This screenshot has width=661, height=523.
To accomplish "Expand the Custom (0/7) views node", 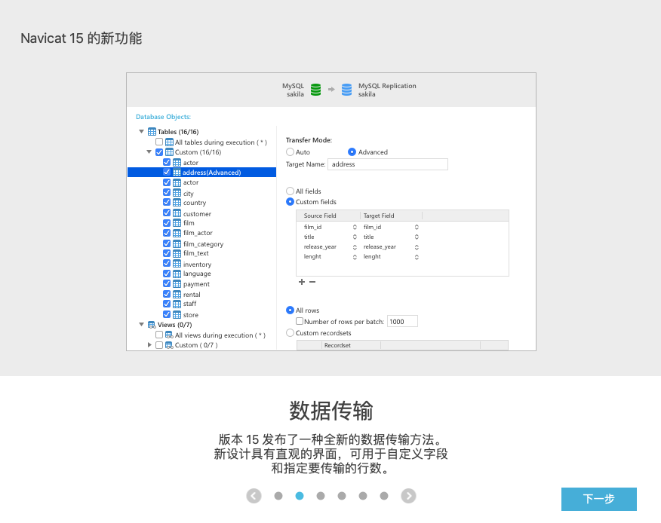I will (x=149, y=344).
